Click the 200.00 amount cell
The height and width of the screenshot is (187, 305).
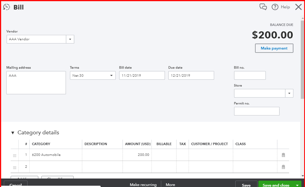pos(137,155)
